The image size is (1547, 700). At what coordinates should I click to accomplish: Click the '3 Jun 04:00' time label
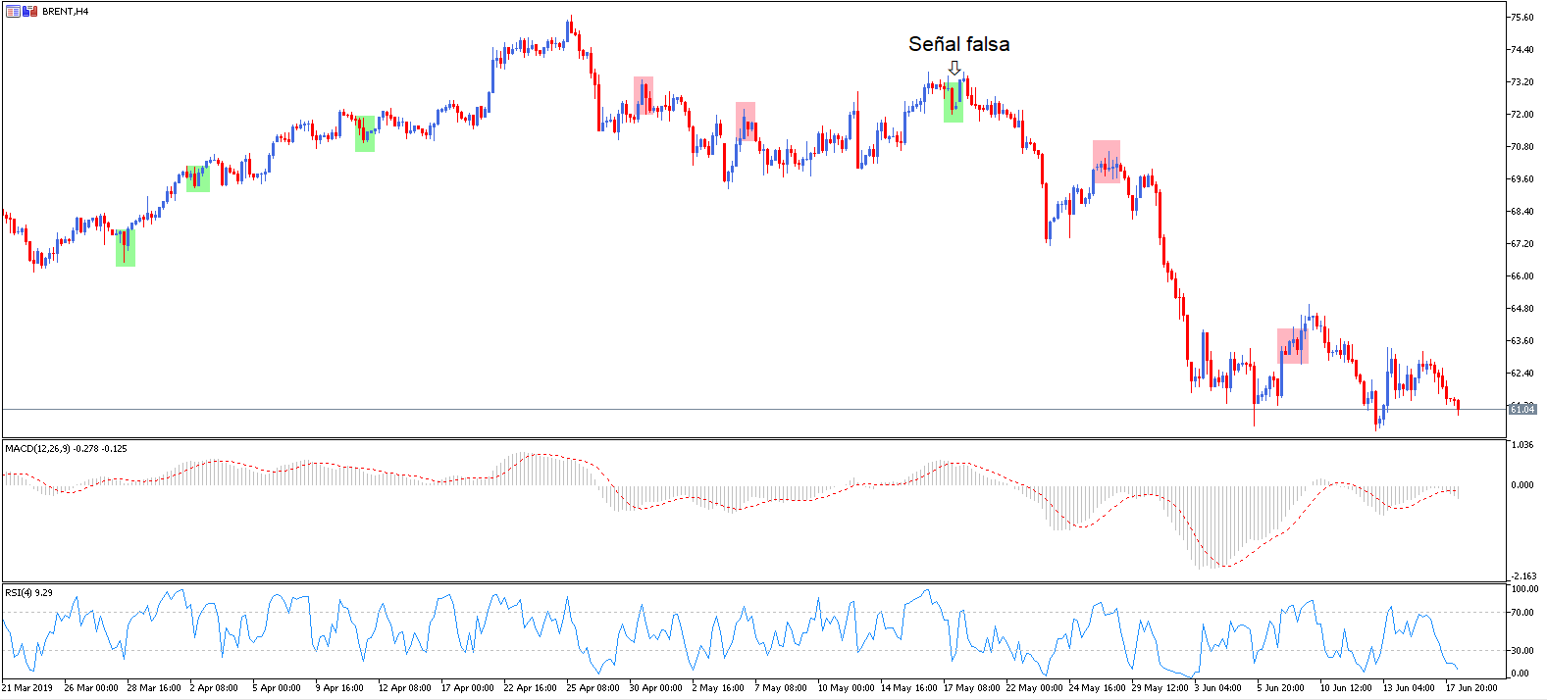1218,688
